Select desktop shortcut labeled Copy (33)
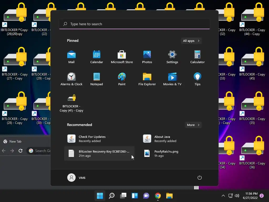Image resolution: width=269 pixels, height=202 pixels. click(x=227, y=64)
